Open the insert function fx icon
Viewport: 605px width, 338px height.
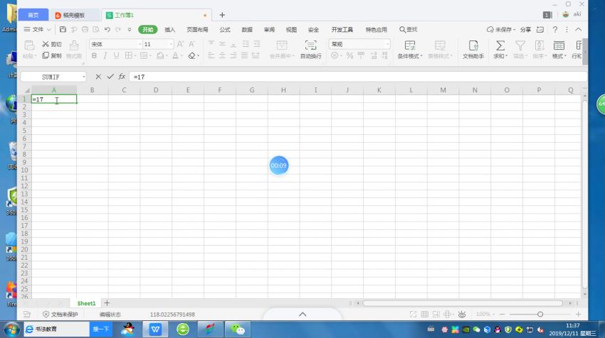[x=122, y=77]
